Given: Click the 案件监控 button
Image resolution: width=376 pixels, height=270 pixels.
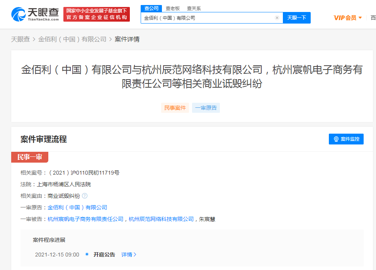Looking at the screenshot, I should [x=346, y=139].
